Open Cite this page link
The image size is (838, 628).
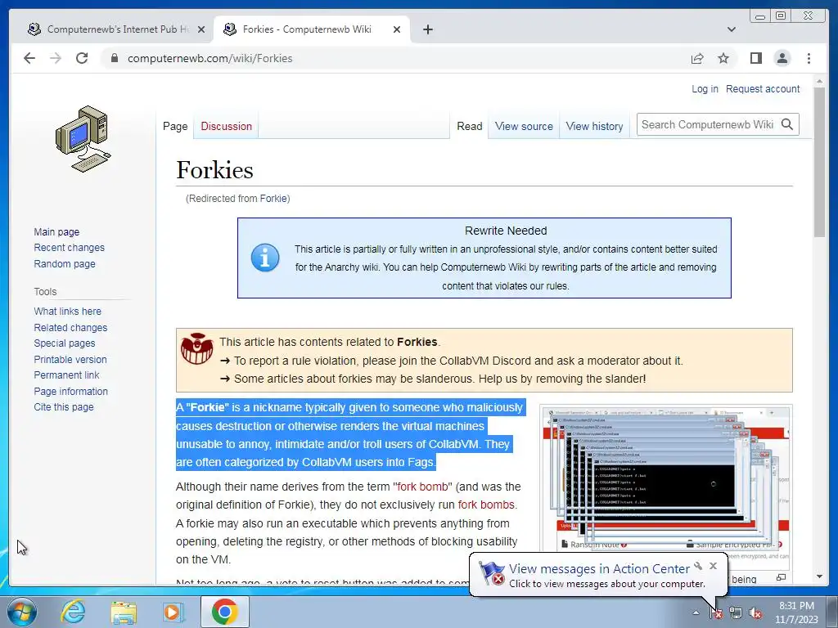tap(64, 407)
